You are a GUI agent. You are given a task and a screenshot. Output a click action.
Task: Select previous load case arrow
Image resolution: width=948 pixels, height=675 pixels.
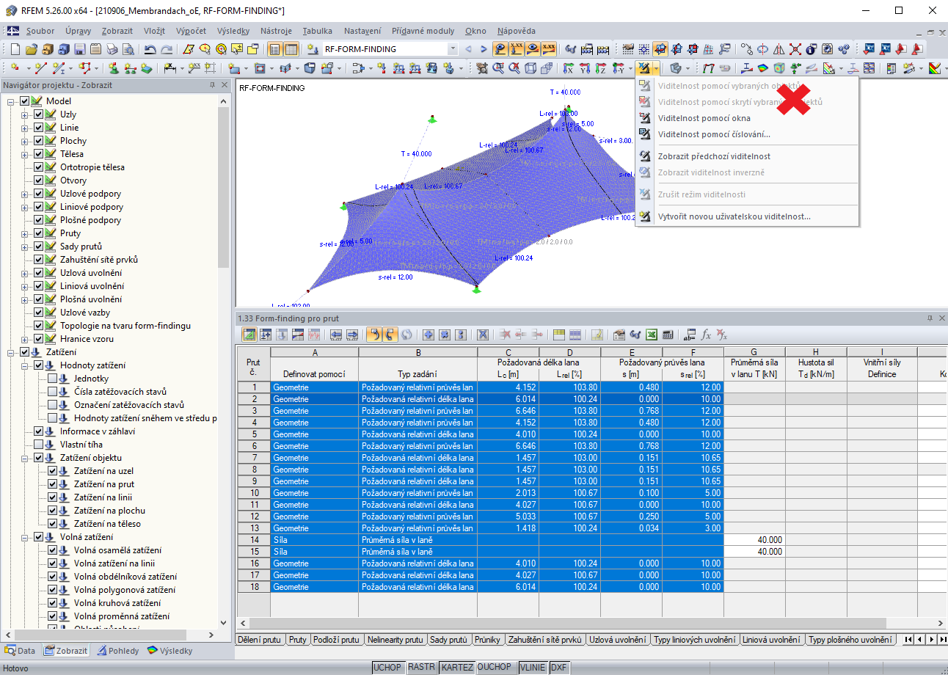pyautogui.click(x=469, y=49)
